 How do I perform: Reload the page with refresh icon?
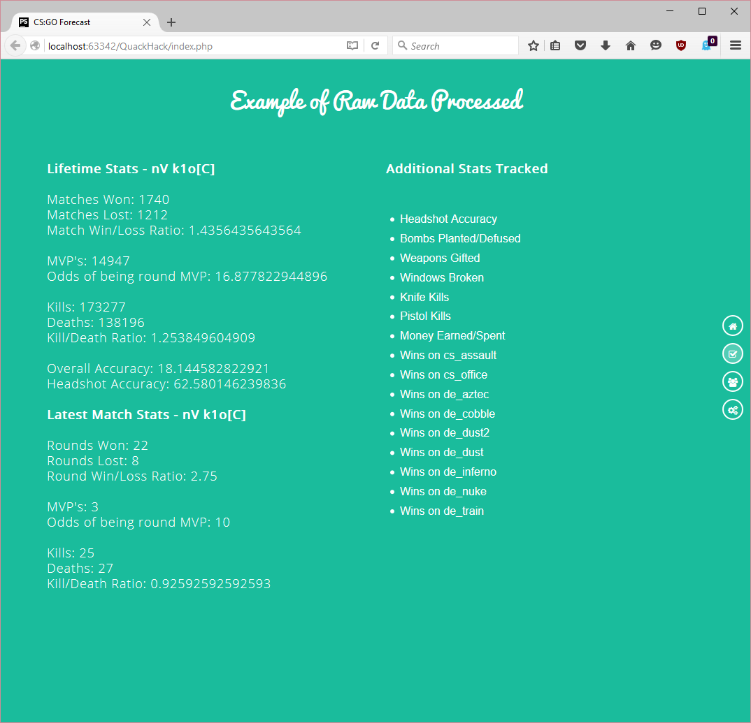coord(375,46)
